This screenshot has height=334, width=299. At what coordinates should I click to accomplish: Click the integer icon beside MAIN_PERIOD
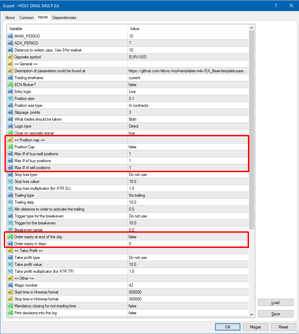coord(10,36)
